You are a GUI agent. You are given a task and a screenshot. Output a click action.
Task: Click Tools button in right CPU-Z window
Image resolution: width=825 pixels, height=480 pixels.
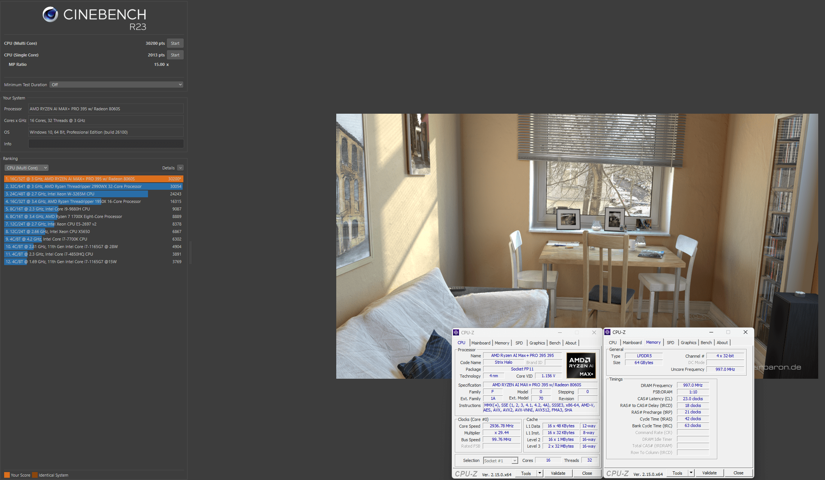[x=677, y=473]
